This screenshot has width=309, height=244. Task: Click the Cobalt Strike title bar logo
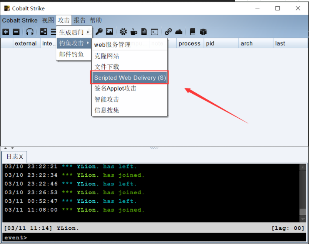click(7, 8)
